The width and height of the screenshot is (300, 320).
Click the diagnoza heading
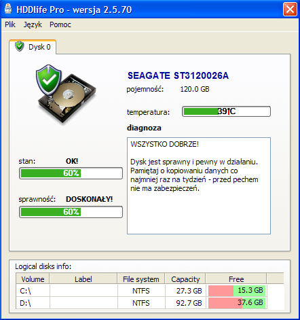tap(144, 128)
